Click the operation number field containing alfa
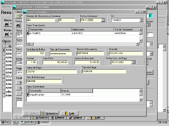This screenshot has height=126, width=169. coord(40,20)
